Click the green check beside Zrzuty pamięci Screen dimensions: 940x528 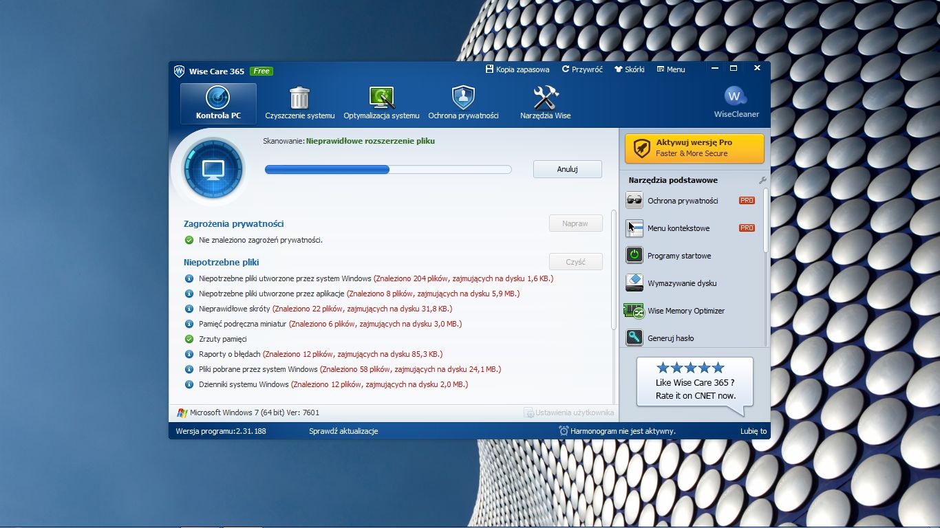[x=189, y=339]
